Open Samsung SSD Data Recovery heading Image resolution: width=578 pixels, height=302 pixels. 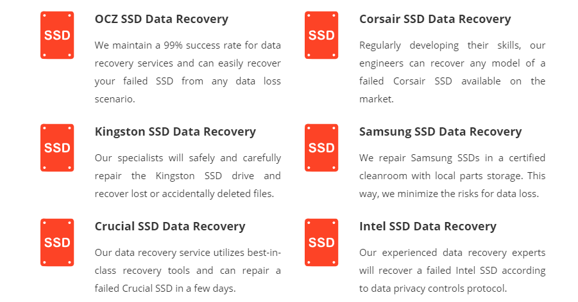click(x=441, y=132)
